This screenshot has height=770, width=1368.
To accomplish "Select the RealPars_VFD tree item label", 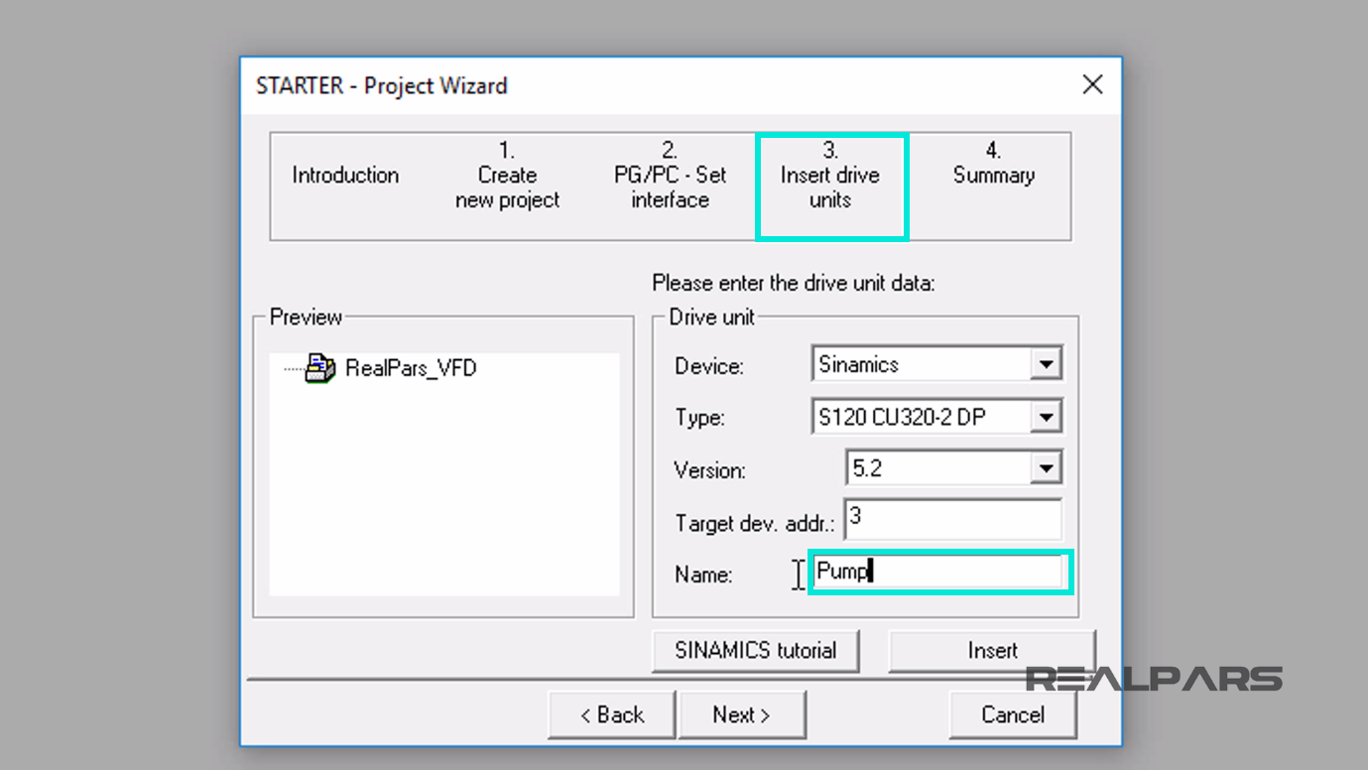I will [411, 368].
